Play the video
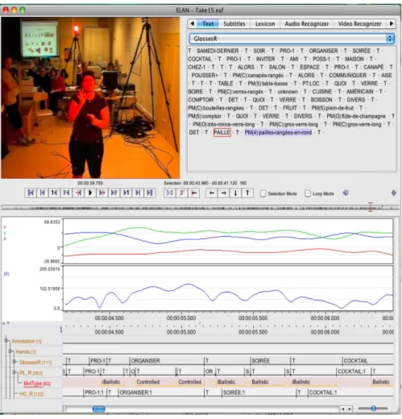The height and width of the screenshot is (419, 402). (x=90, y=193)
